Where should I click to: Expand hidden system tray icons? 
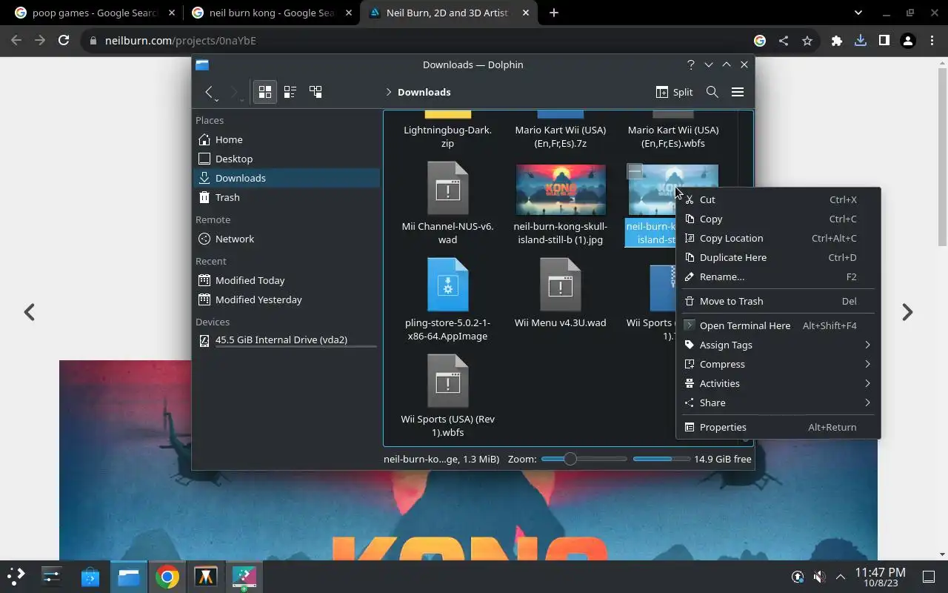841,577
